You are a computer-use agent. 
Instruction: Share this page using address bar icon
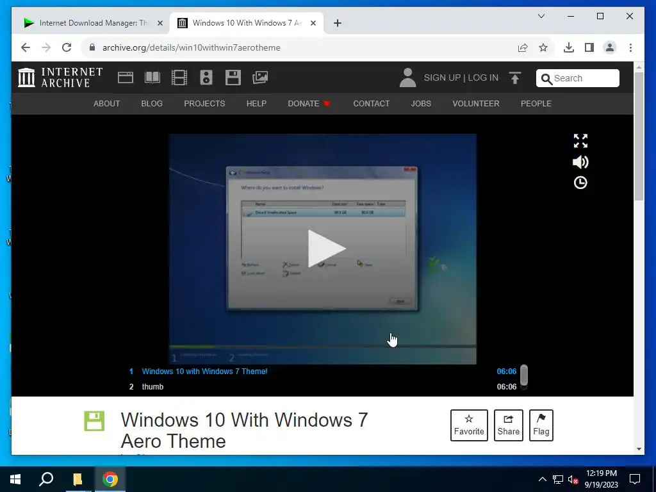pyautogui.click(x=523, y=47)
